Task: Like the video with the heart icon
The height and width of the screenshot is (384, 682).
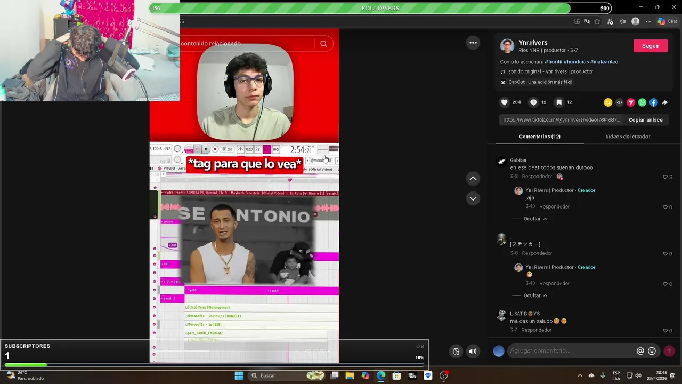Action: [x=504, y=102]
